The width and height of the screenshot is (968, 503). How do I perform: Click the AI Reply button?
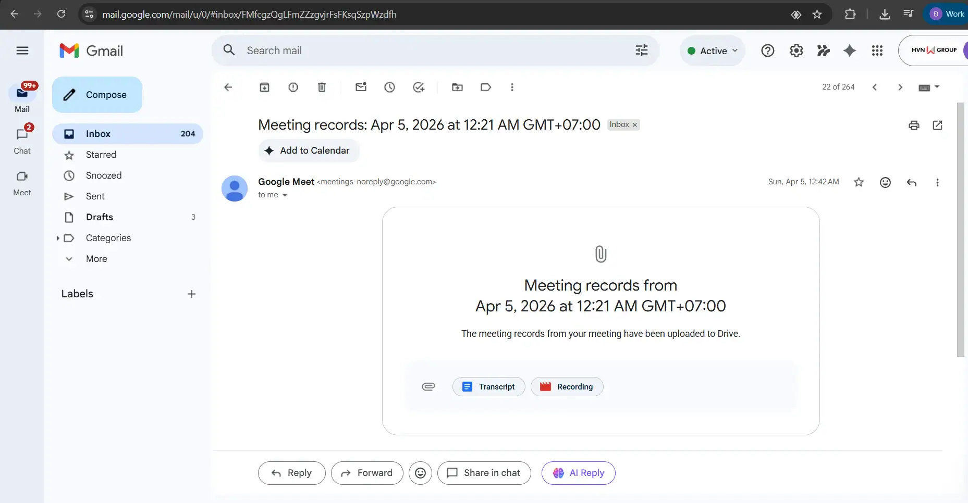click(578, 473)
